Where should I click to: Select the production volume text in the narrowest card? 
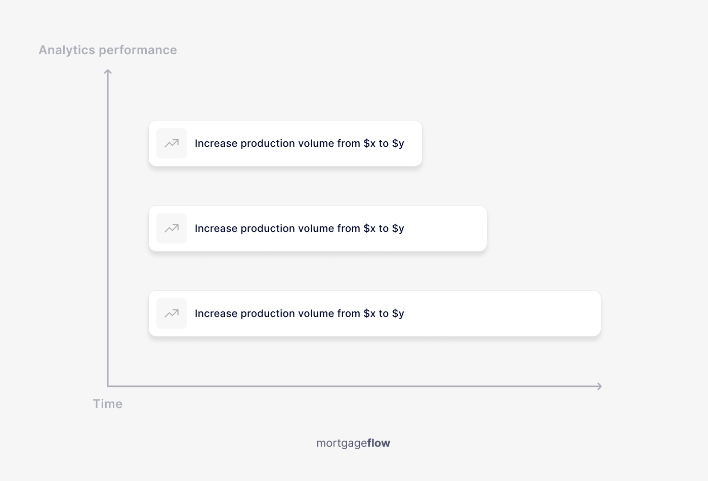299,143
